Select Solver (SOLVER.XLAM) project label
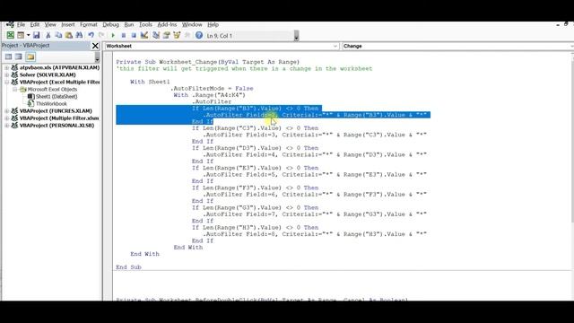Viewport: 574px width, 323px height. (48, 74)
